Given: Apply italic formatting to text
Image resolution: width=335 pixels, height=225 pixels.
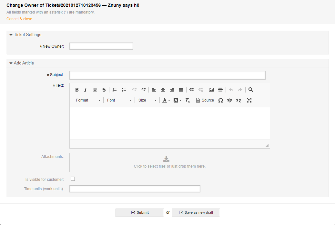Looking at the screenshot, I should pos(86,90).
